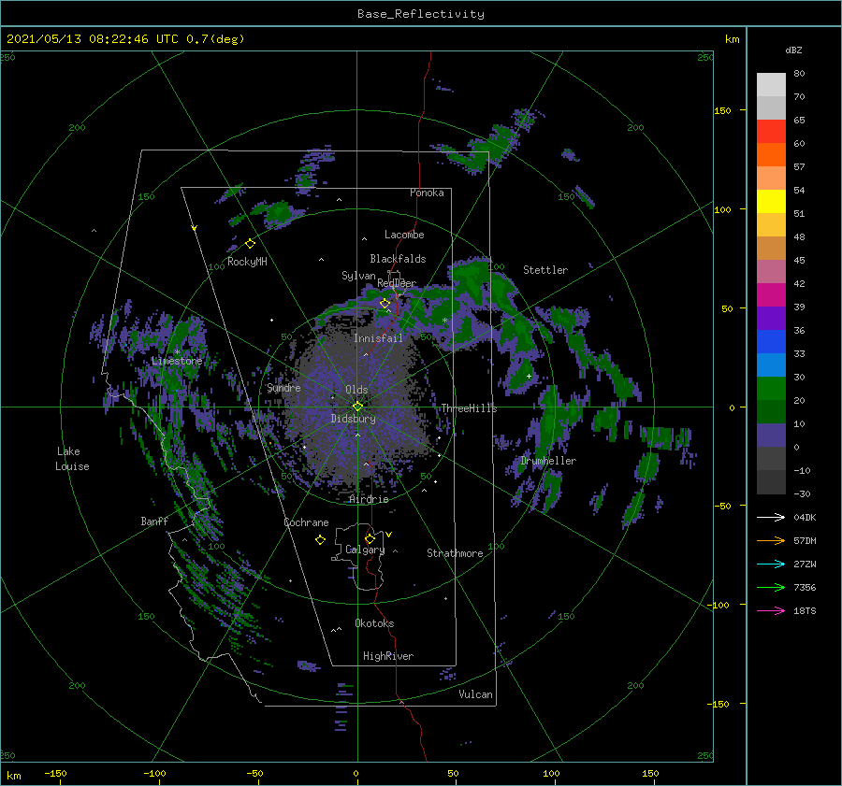Click the yellow diamond marker near RockyMH
This screenshot has width=842, height=786.
pyautogui.click(x=250, y=244)
